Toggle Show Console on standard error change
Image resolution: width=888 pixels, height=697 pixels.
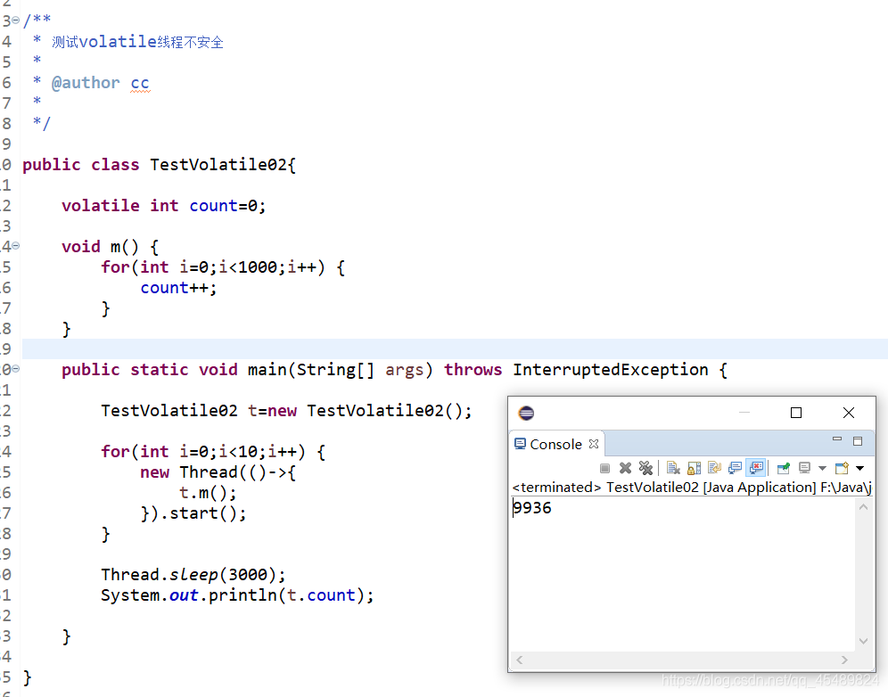point(756,468)
